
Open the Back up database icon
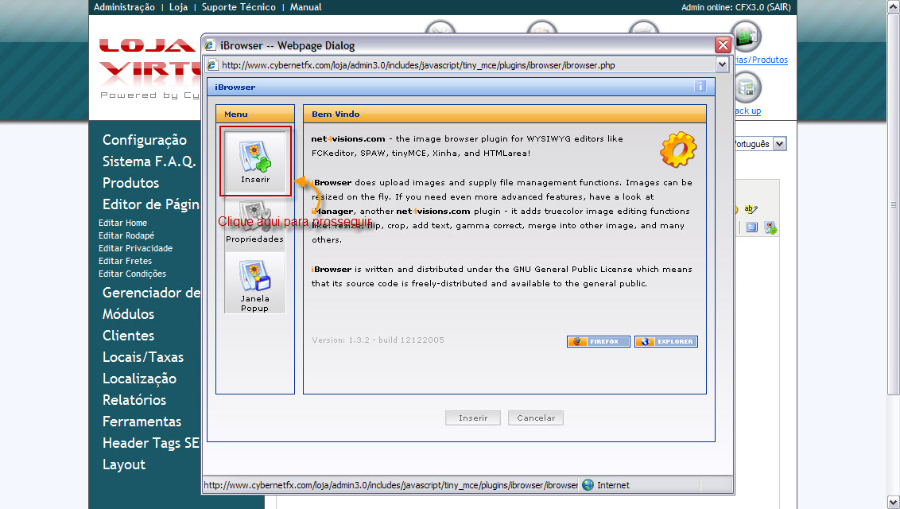point(746,89)
